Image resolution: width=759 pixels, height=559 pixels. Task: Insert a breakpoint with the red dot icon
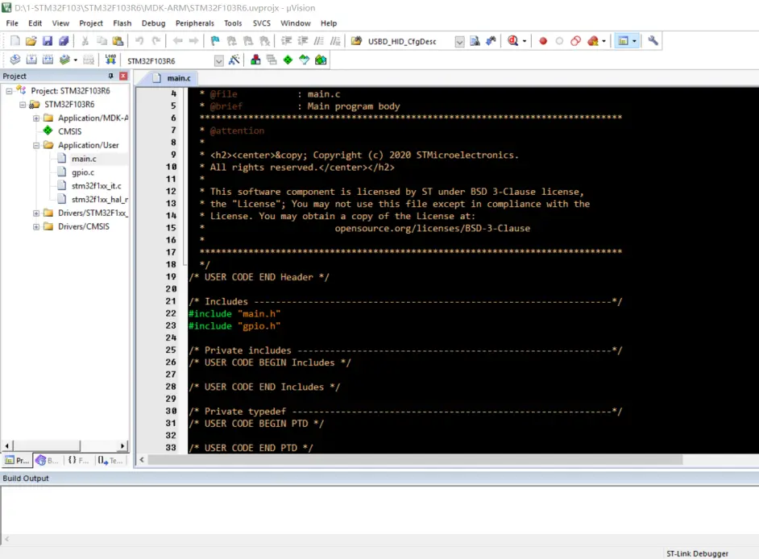click(543, 41)
